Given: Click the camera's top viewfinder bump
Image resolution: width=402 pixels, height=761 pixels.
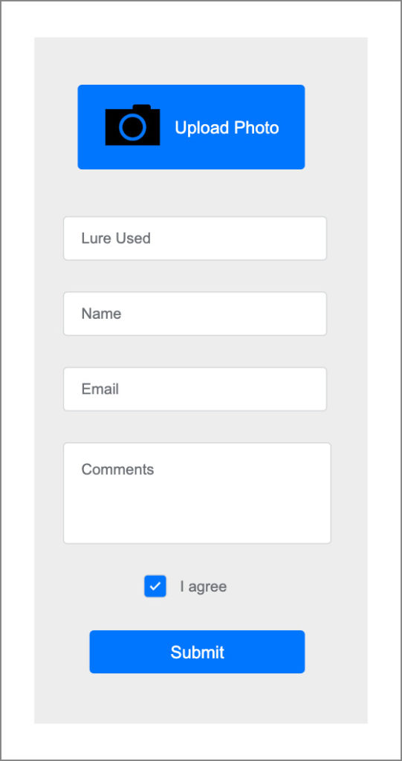Looking at the screenshot, I should pyautogui.click(x=142, y=107).
